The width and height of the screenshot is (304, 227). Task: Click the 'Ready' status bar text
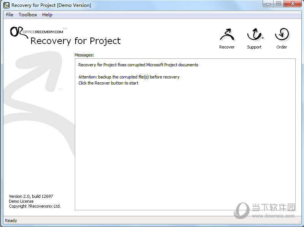(11, 221)
